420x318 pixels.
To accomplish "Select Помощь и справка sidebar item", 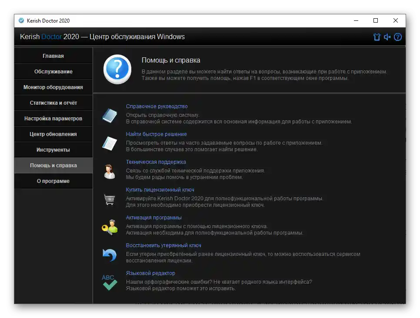I will [53, 166].
